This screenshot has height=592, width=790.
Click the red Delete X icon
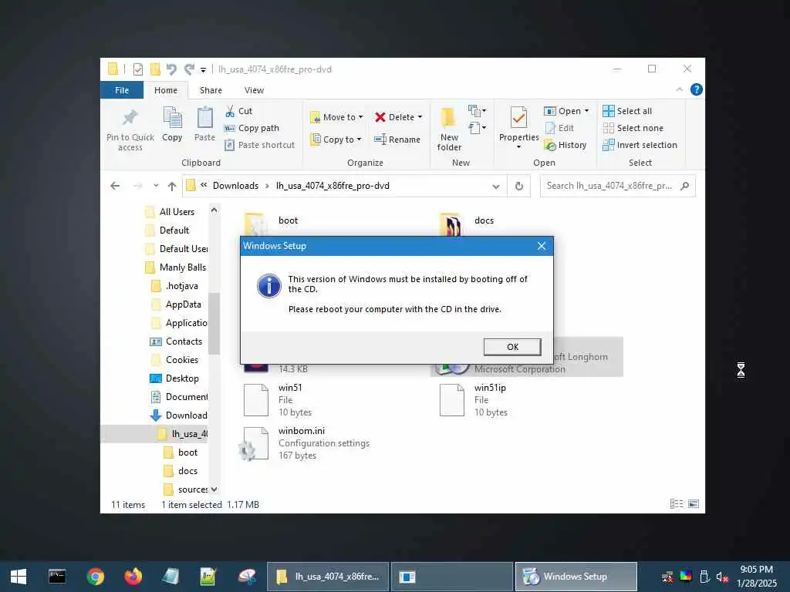(x=380, y=117)
